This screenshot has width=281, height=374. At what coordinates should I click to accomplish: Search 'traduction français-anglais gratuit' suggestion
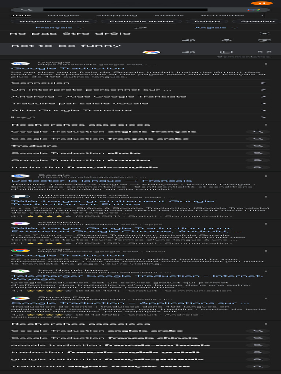[x=106, y=352]
